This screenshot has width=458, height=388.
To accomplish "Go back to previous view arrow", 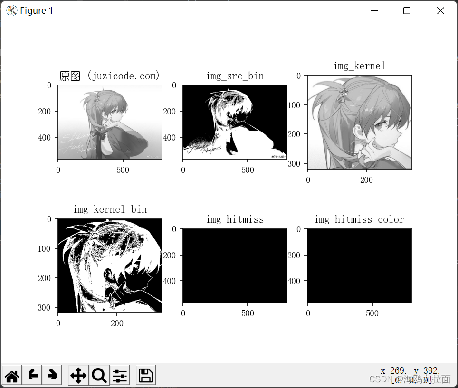I will click(32, 376).
